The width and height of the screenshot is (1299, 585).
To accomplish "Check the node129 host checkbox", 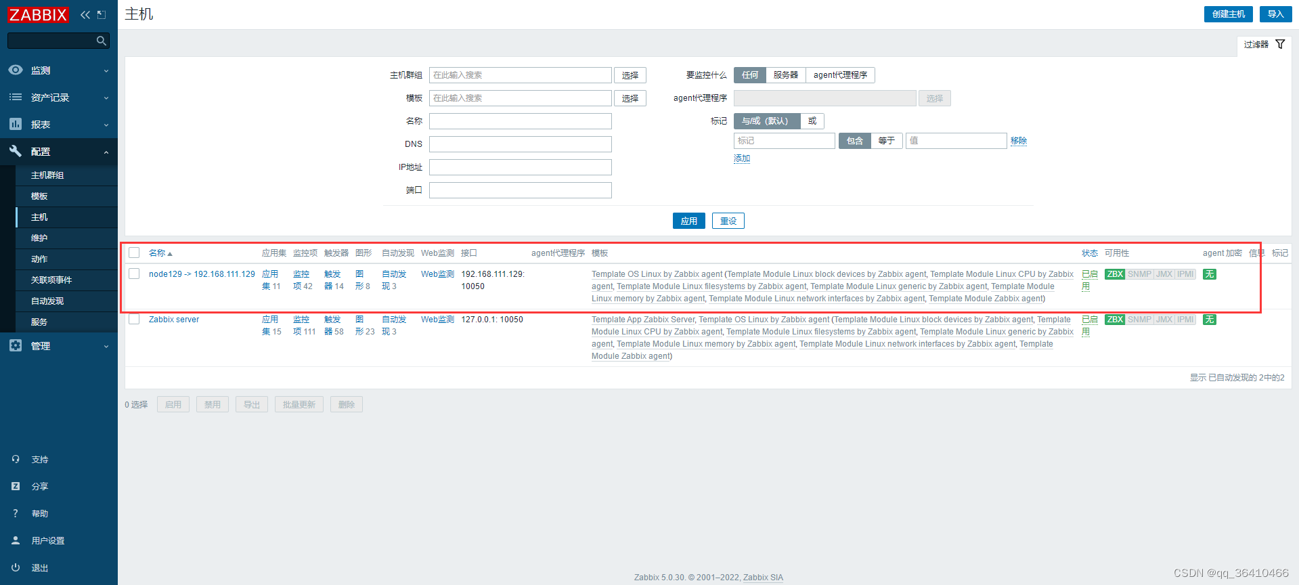I will (134, 274).
